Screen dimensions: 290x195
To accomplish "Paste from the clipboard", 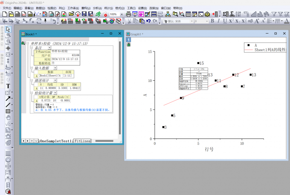I will [142, 21].
